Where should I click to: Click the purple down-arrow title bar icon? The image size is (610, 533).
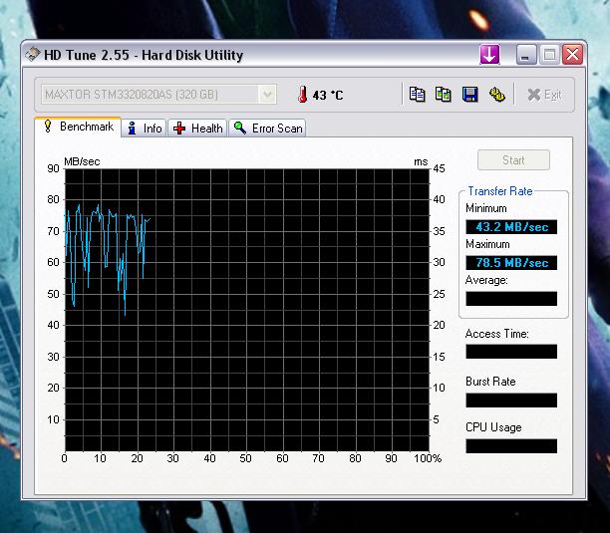pyautogui.click(x=488, y=55)
